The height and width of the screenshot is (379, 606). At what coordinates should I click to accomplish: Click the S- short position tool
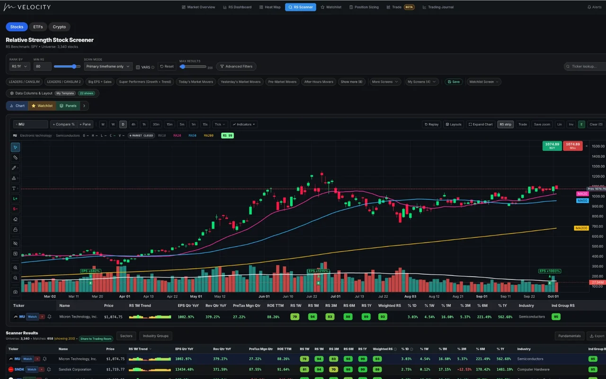[x=15, y=209]
